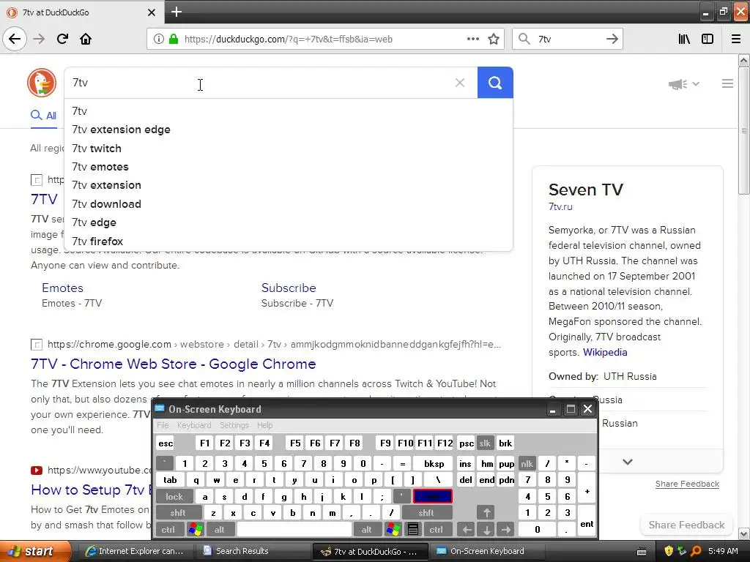Close the 7tv at DuckDuckGo tab
The image size is (750, 562).
coord(151,12)
